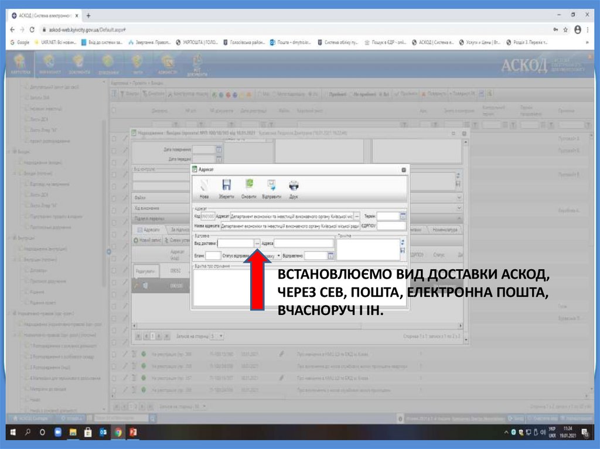Open PowerPoint from the Windows taskbar

pyautogui.click(x=132, y=433)
